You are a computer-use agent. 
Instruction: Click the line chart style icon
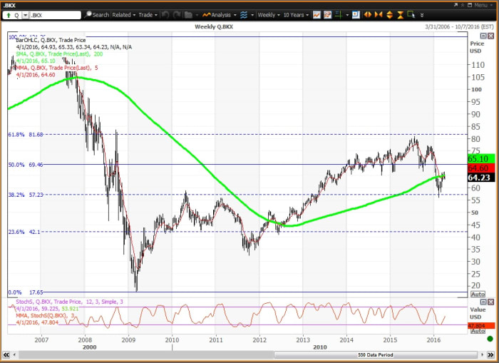pyautogui.click(x=317, y=15)
